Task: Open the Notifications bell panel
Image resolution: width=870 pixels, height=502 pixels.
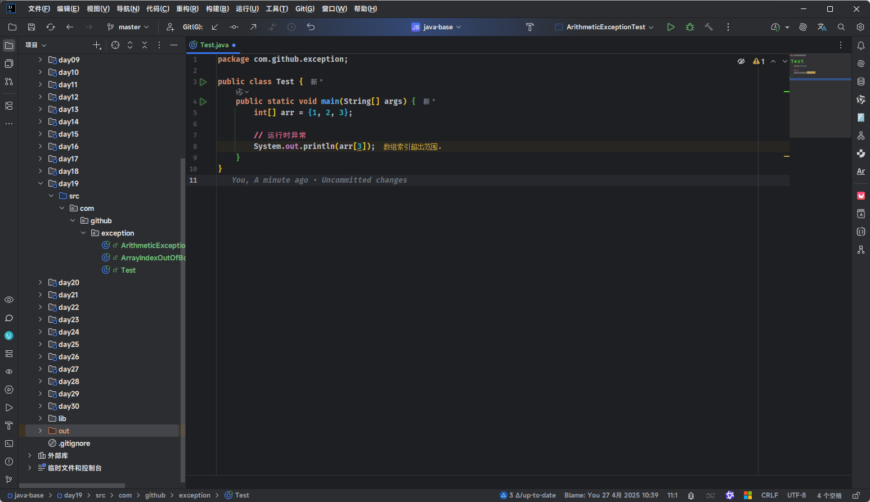Action: [x=860, y=46]
